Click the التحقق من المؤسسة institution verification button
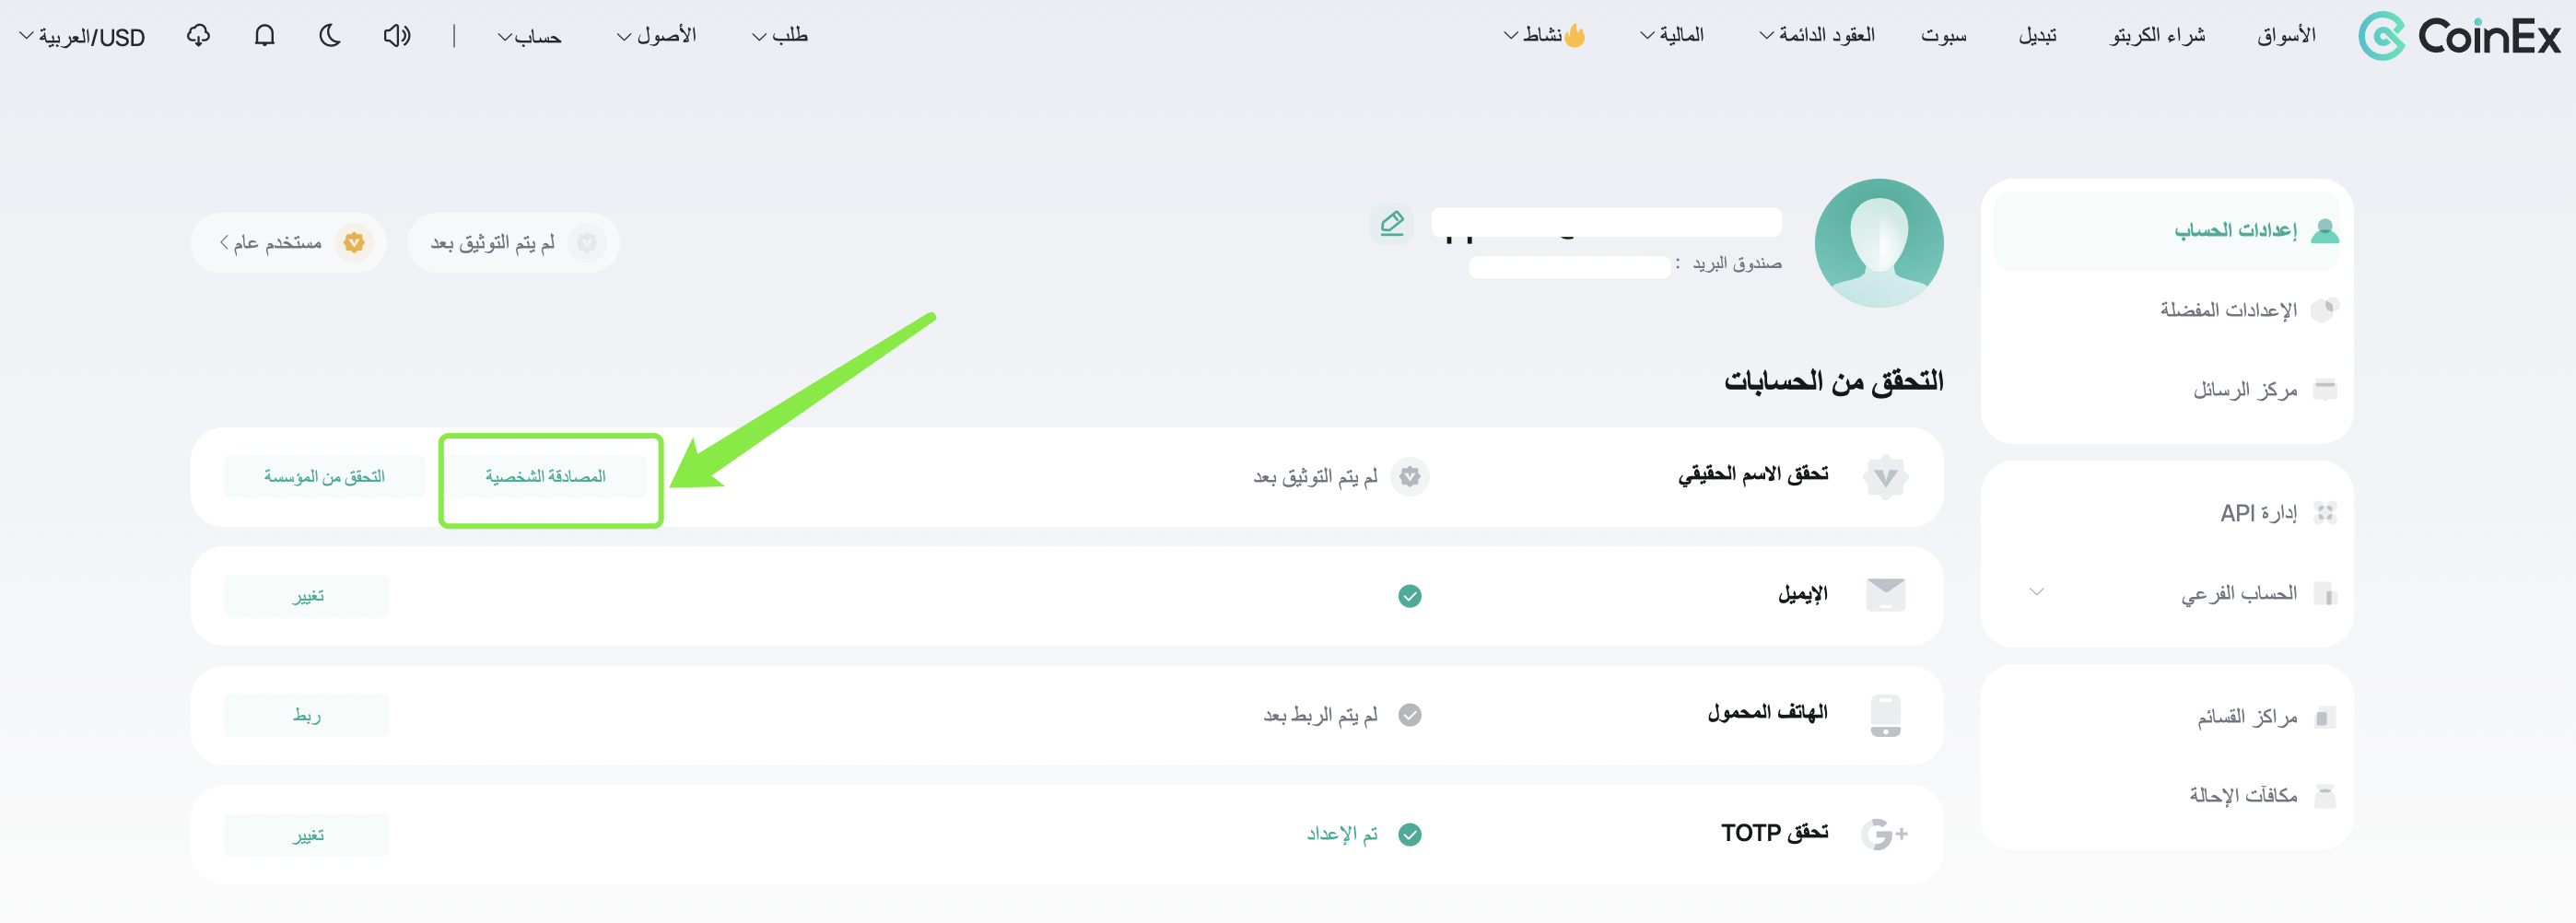Viewport: 2576px width, 923px height. point(324,476)
